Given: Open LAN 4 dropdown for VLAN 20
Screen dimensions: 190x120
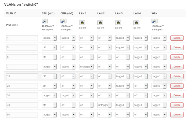Looking at the screenshot, I should 140,86.
